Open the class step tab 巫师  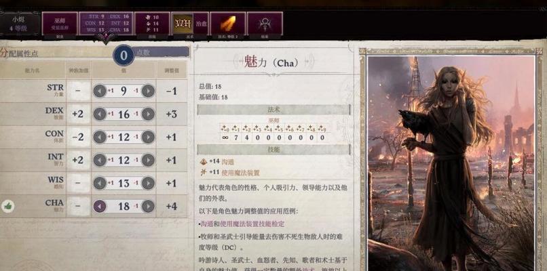(60, 24)
